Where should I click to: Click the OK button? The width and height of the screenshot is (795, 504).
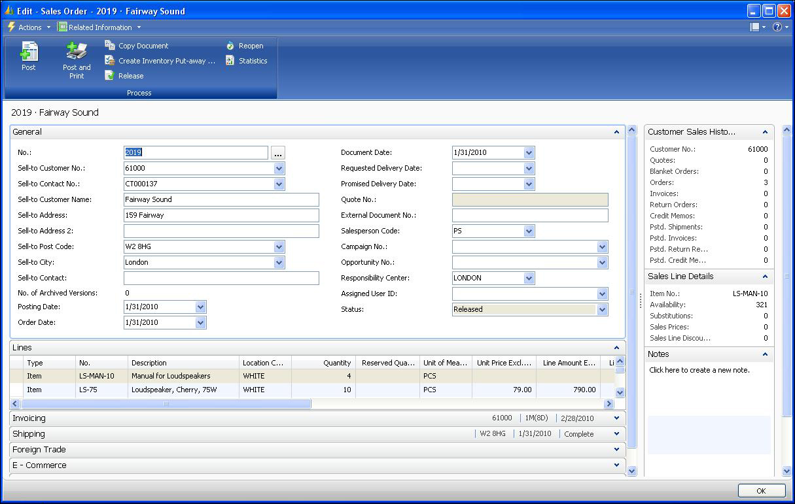761,491
